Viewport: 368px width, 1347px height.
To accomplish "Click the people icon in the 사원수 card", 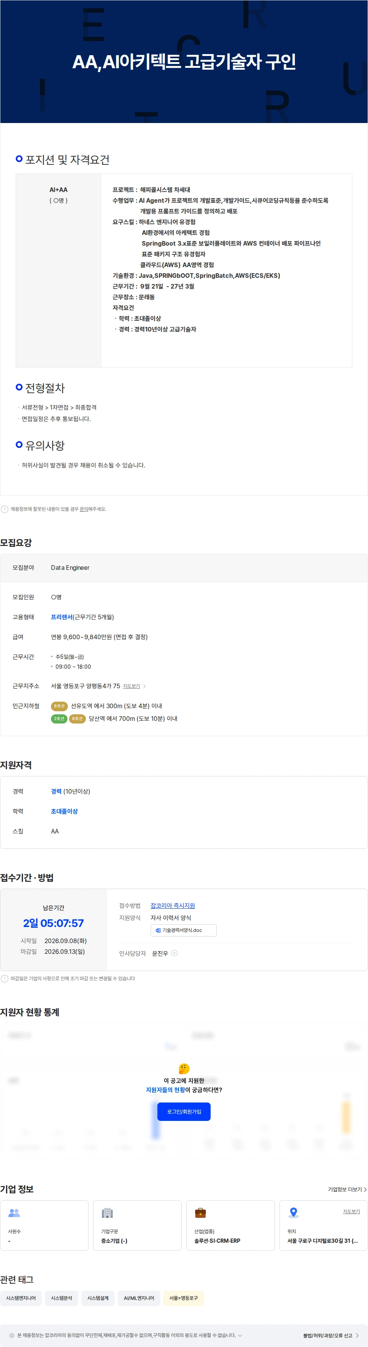I will (x=14, y=1212).
